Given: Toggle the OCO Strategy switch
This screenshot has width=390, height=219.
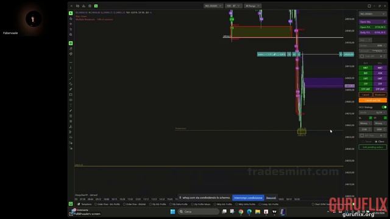Looking at the screenshot, I should coord(385,107).
